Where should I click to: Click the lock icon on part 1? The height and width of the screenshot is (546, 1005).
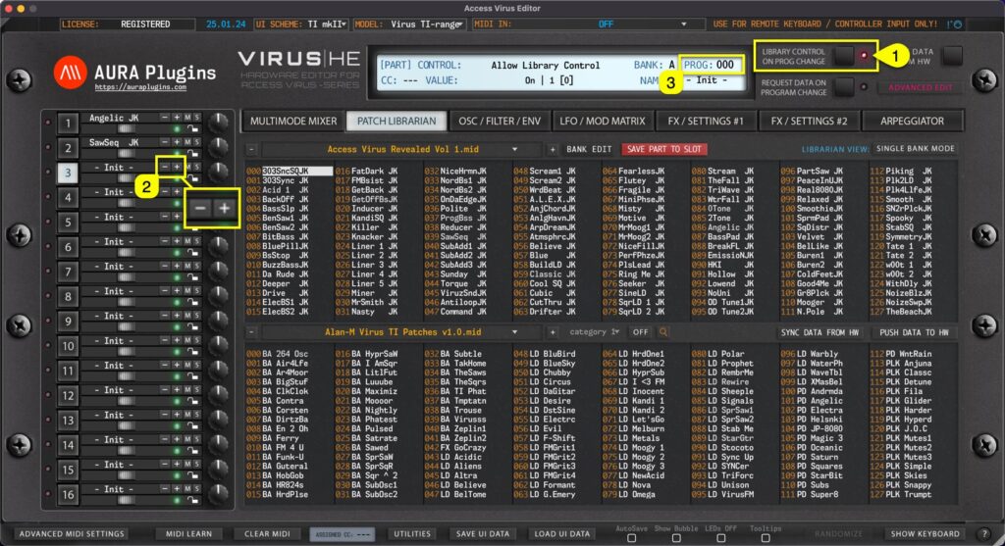click(x=192, y=128)
